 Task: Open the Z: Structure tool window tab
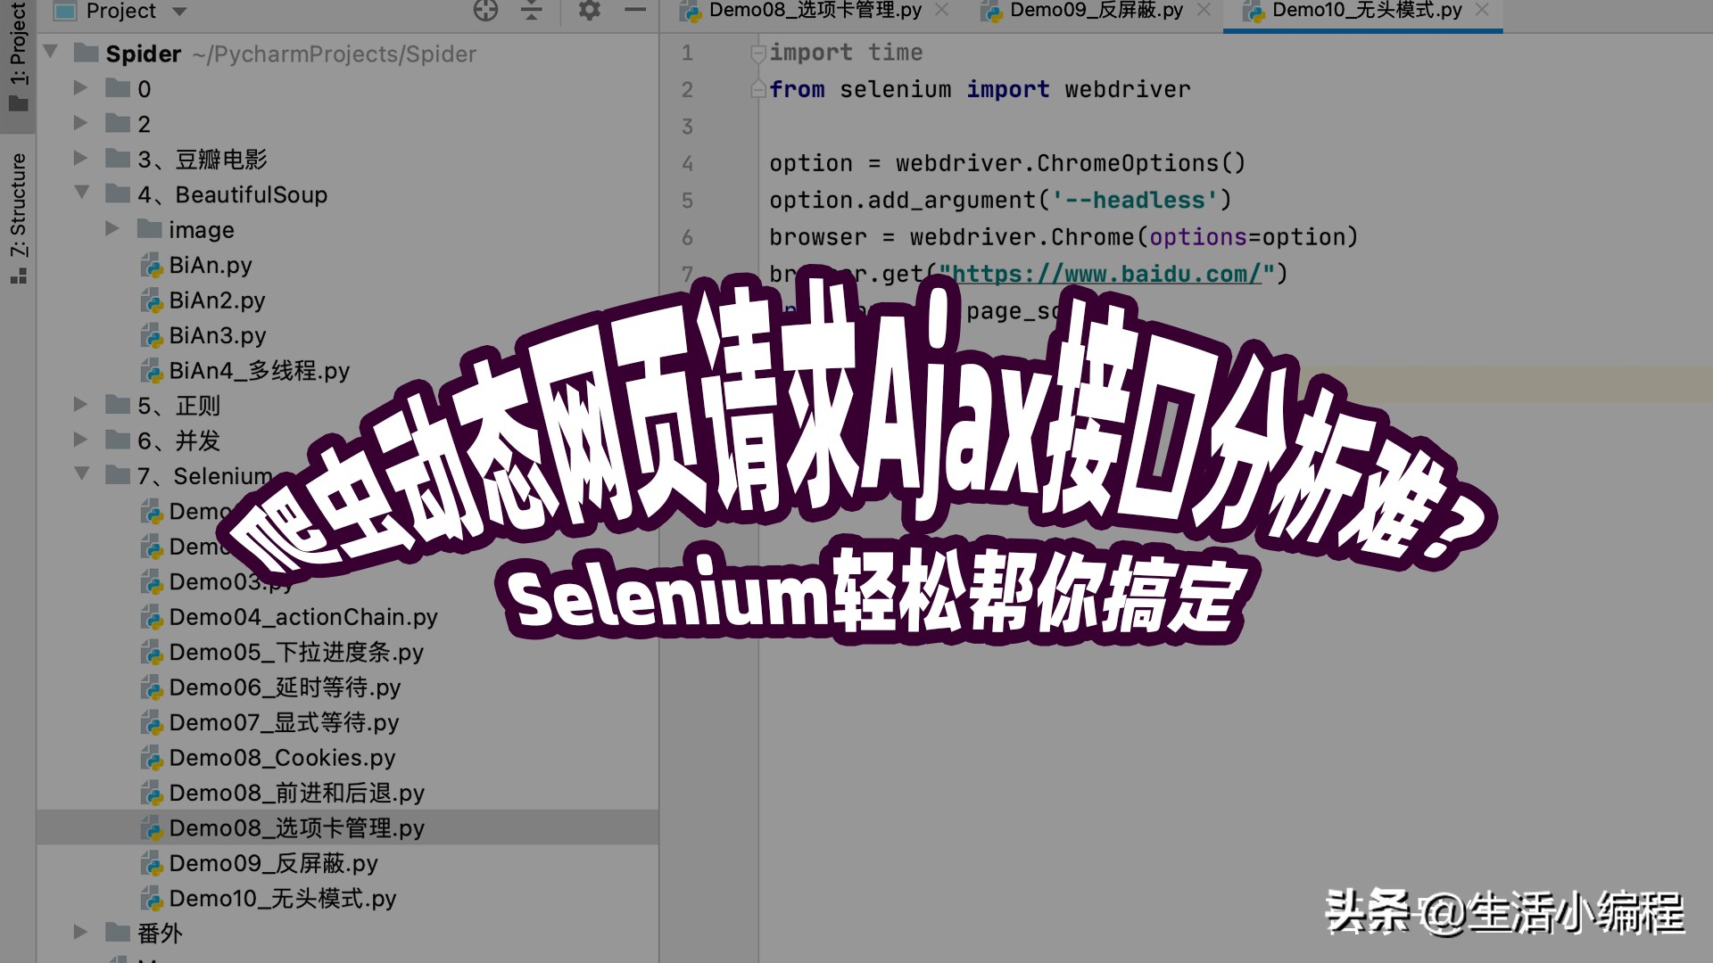pyautogui.click(x=18, y=218)
